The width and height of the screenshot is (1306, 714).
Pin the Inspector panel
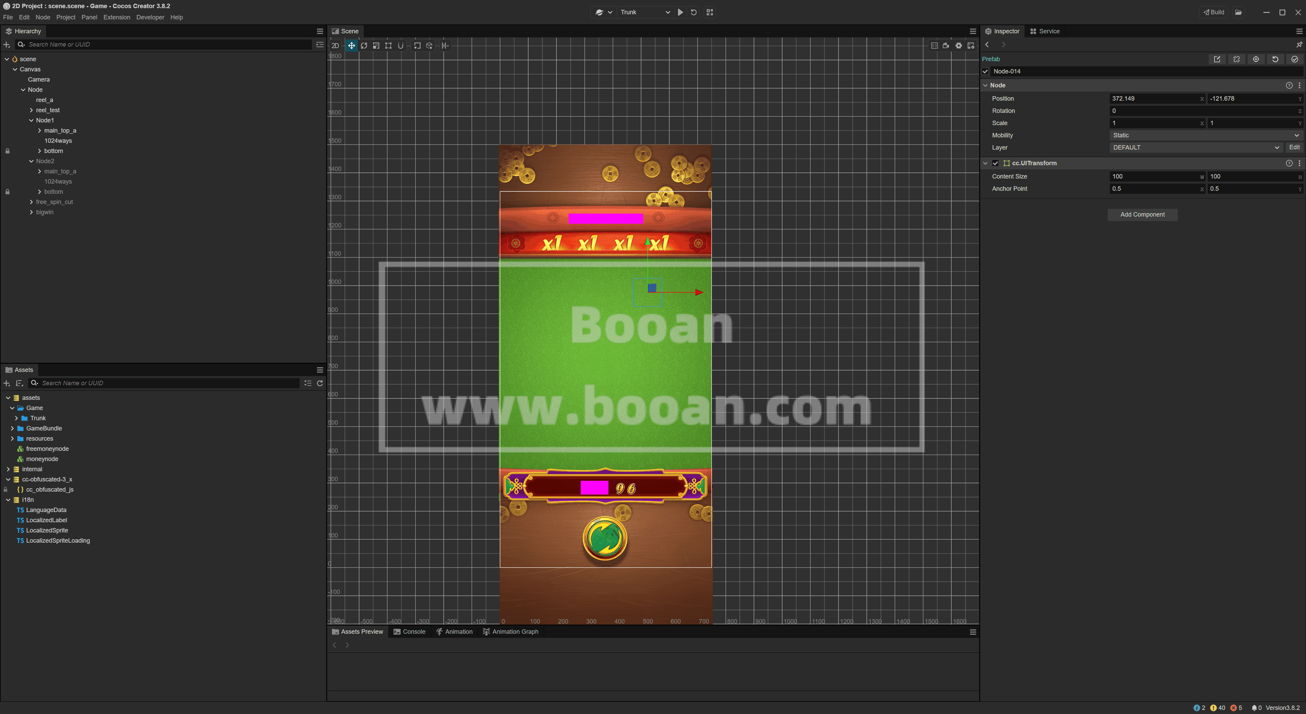click(1299, 45)
